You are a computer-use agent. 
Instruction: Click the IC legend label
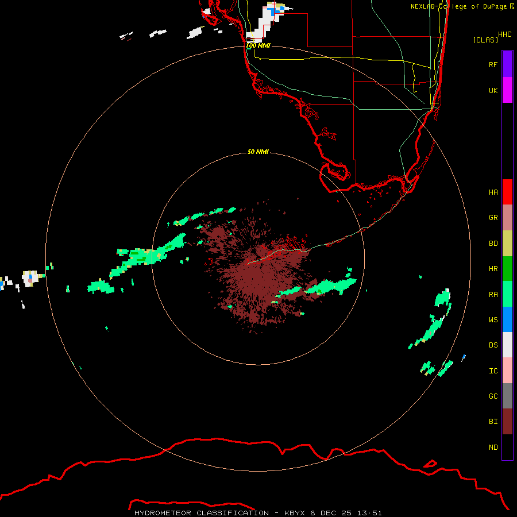coord(493,371)
